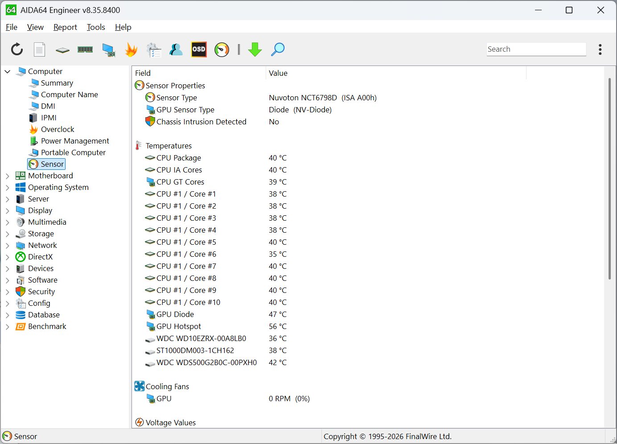Open the File menu
The height and width of the screenshot is (444, 617).
click(12, 27)
